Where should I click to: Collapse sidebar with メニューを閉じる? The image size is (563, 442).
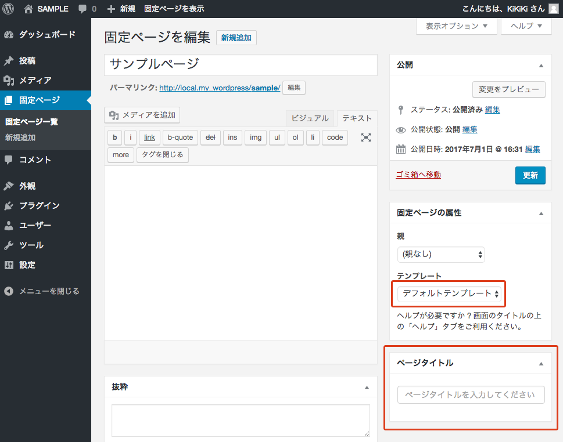pos(45,291)
